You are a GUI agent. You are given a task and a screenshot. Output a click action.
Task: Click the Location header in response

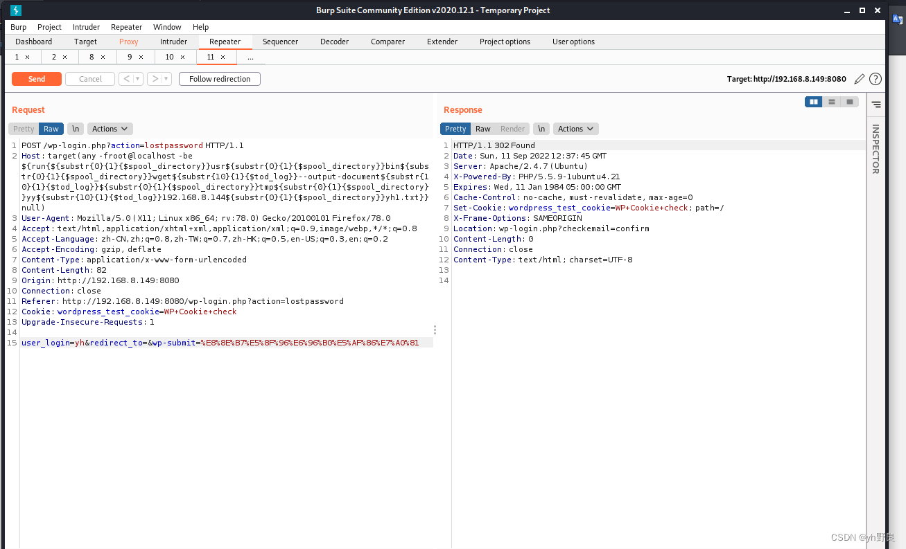[x=551, y=228]
